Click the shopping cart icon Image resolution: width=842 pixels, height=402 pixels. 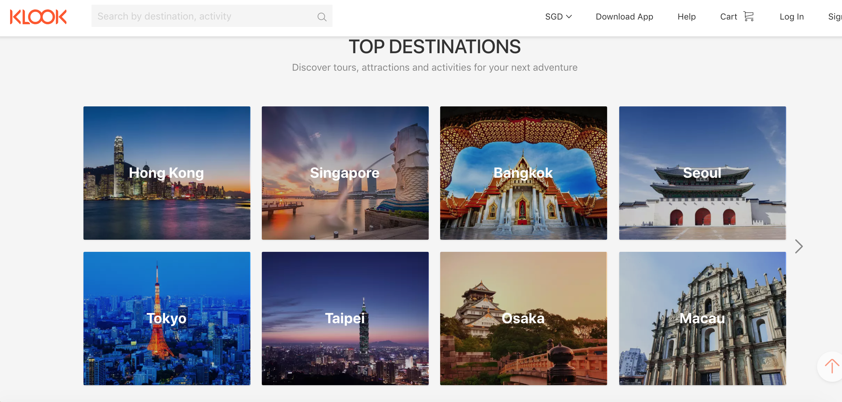pos(749,16)
